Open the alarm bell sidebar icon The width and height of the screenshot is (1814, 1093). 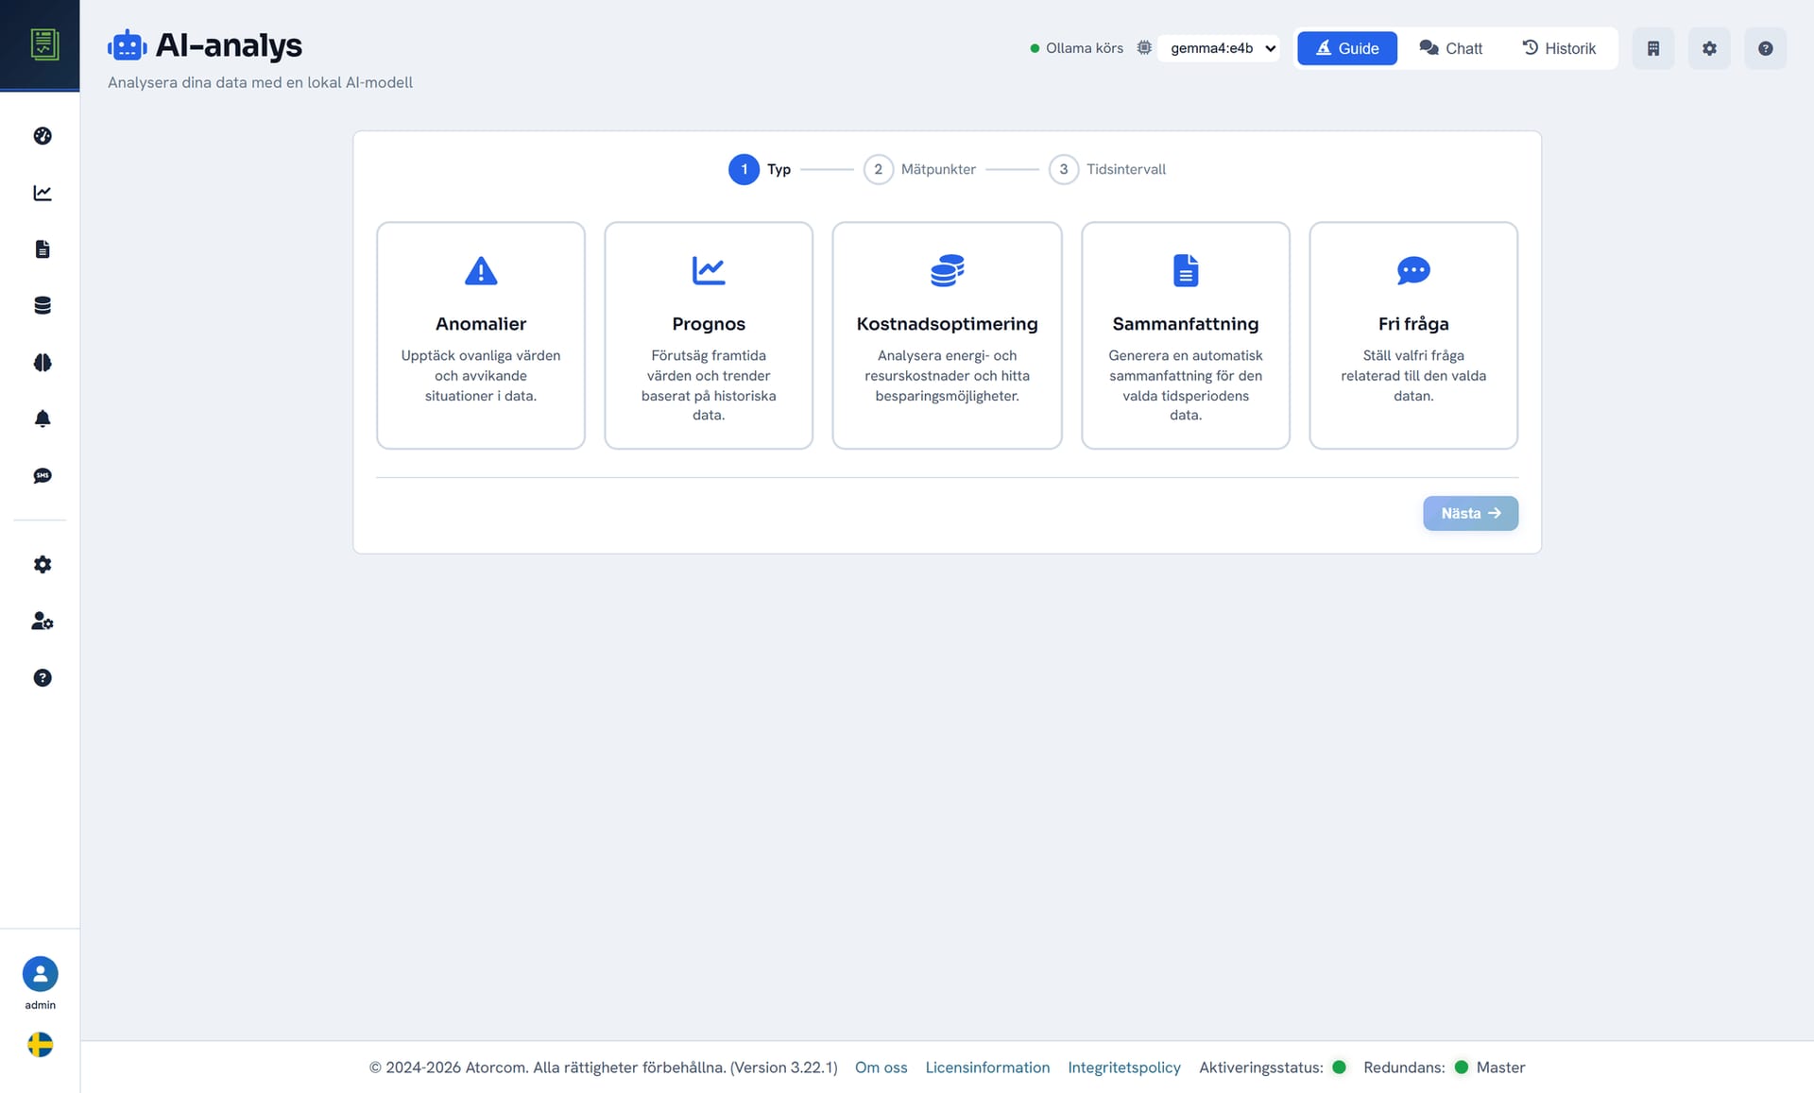pyautogui.click(x=43, y=418)
